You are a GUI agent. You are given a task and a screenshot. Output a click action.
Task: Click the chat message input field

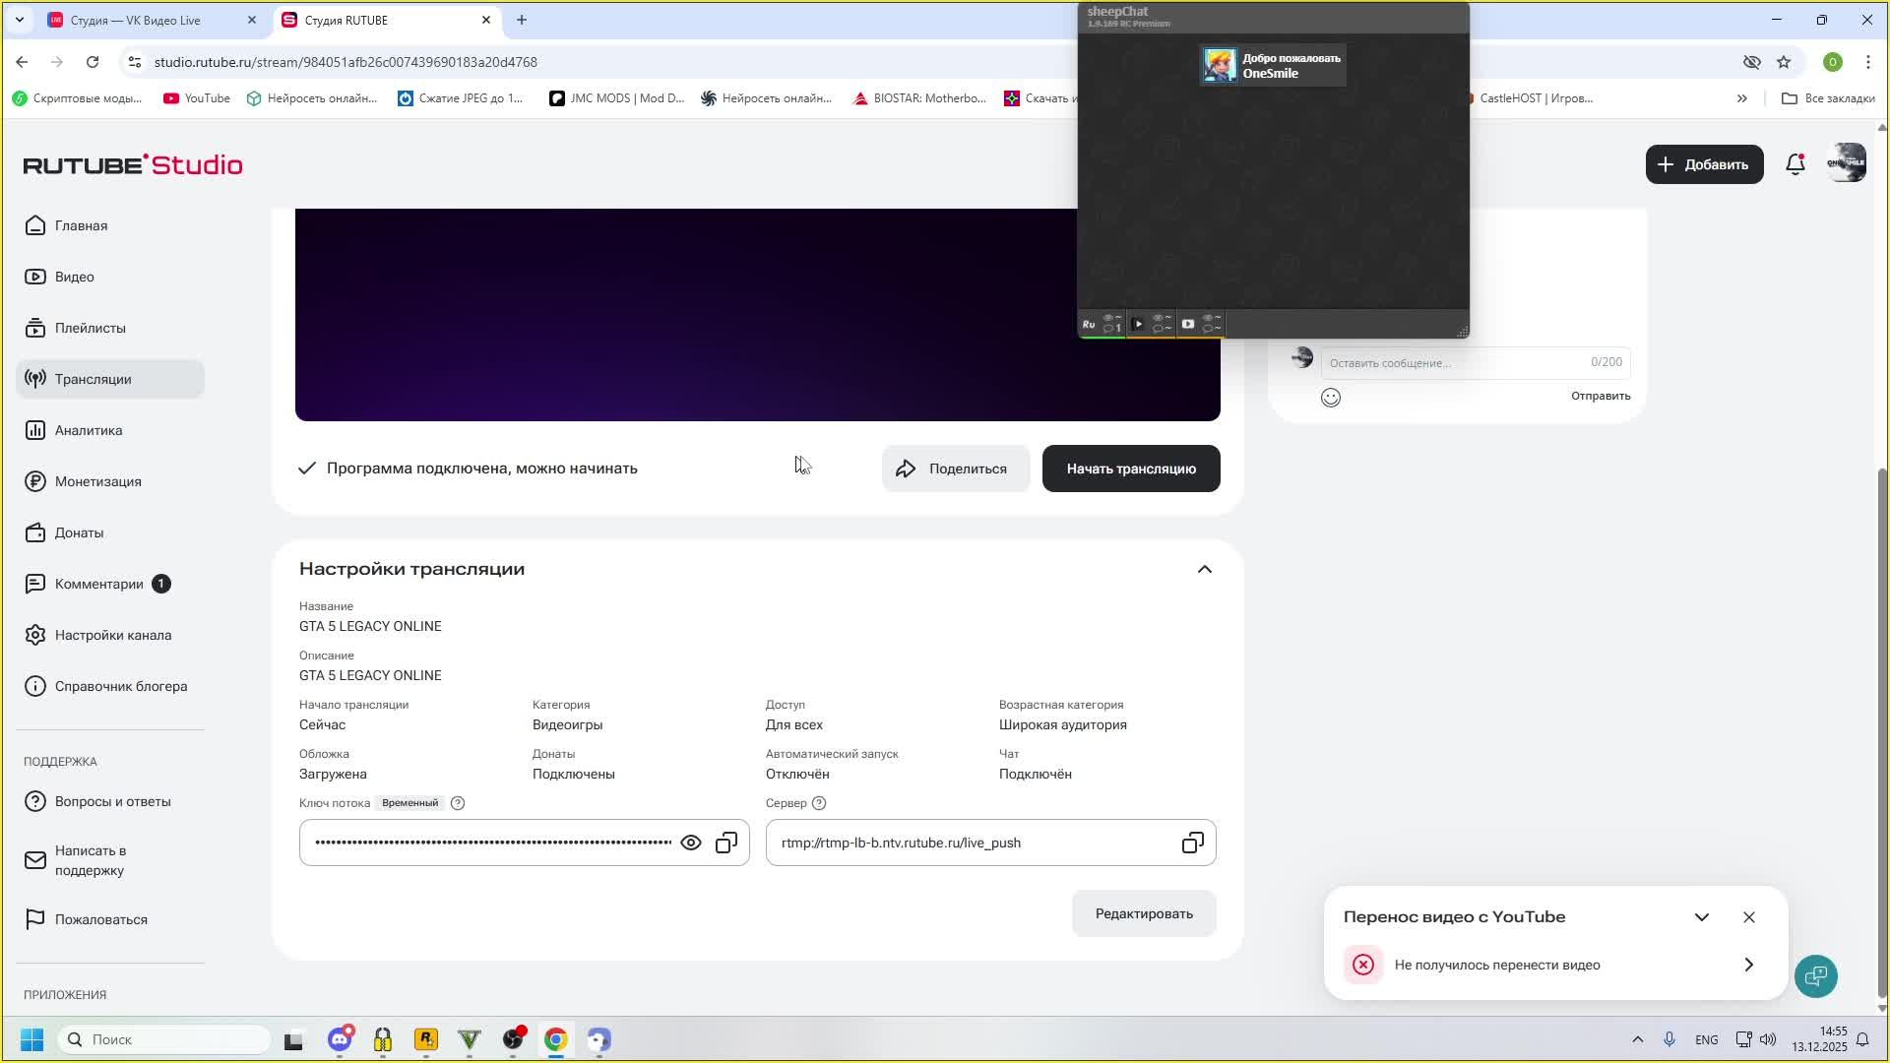click(x=1457, y=363)
